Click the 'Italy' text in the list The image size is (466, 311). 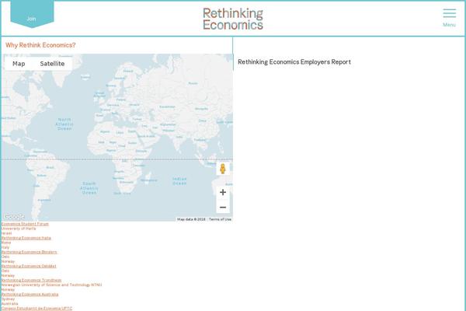pos(5,247)
